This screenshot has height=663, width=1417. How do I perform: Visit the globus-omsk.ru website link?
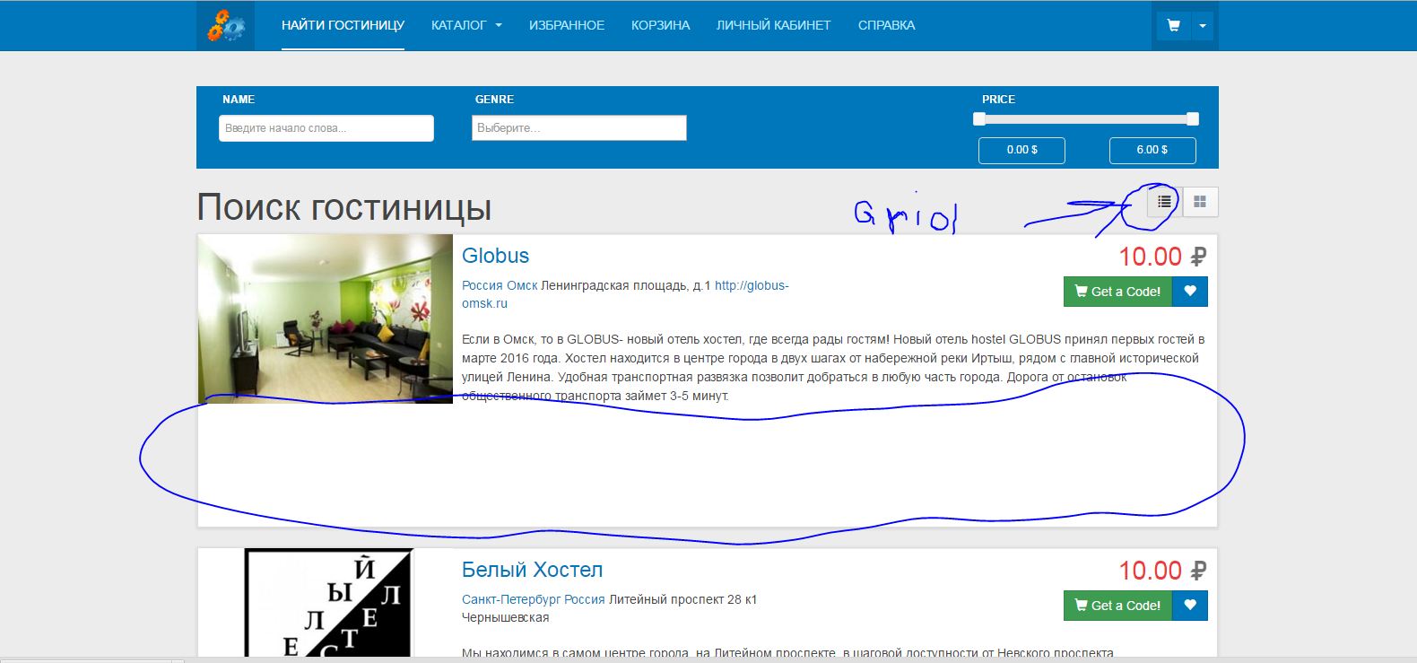tap(625, 294)
